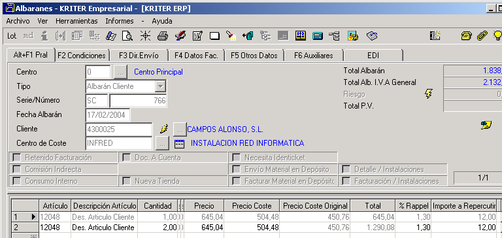Toggle Detalle / Instalaciones checkbox
The height and width of the screenshot is (238, 502).
click(x=346, y=169)
